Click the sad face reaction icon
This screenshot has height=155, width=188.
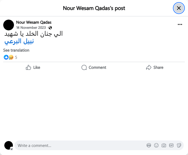(11, 57)
